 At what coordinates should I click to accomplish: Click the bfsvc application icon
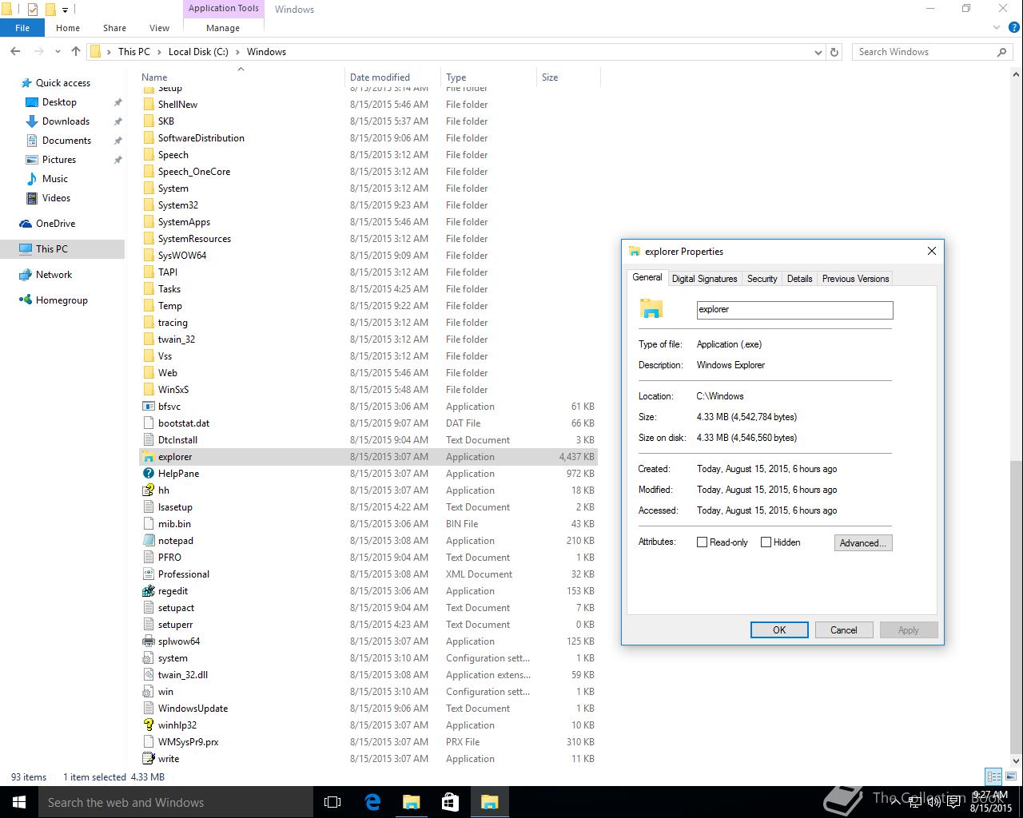tap(148, 407)
